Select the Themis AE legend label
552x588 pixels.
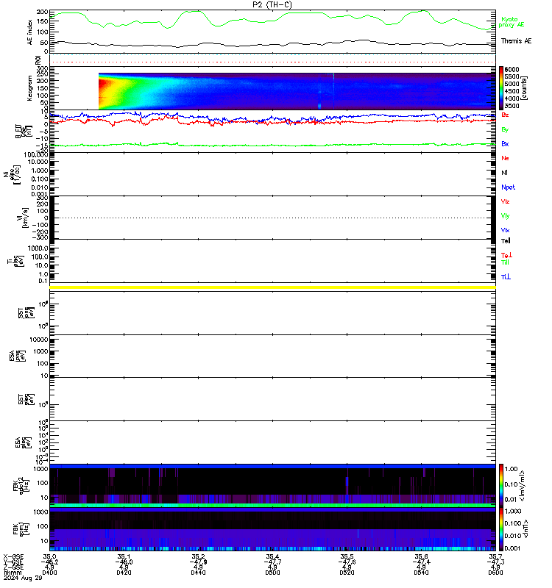517,41
